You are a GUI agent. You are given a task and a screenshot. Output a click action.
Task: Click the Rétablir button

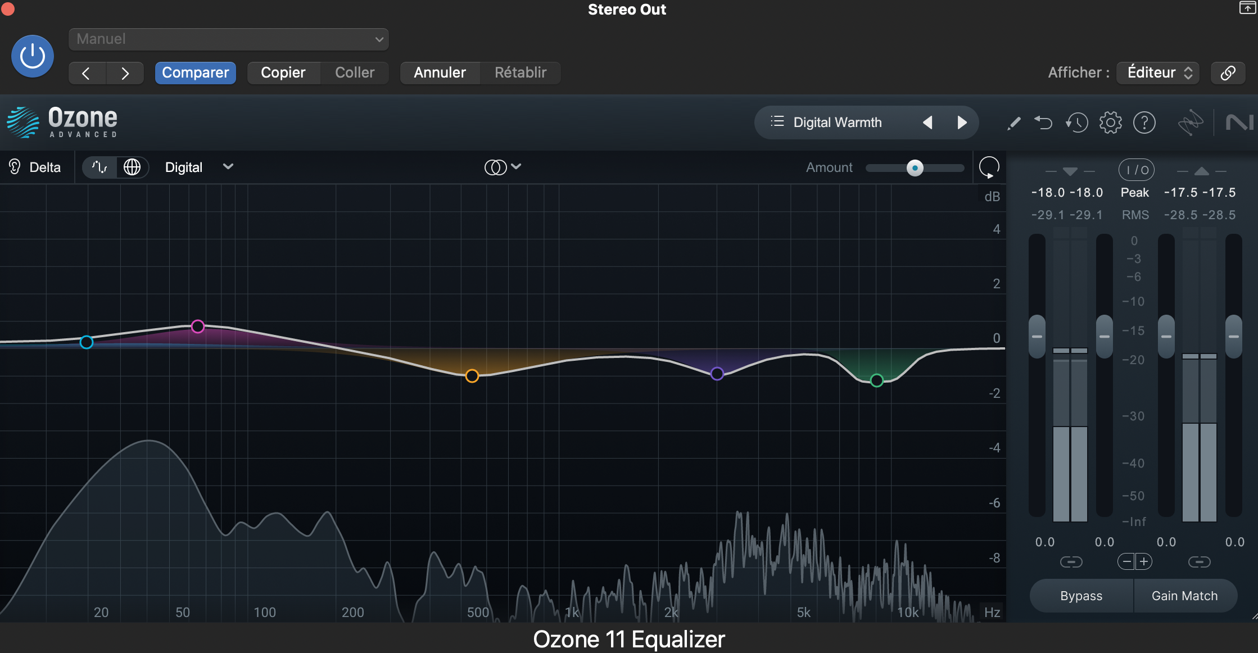[x=521, y=72]
